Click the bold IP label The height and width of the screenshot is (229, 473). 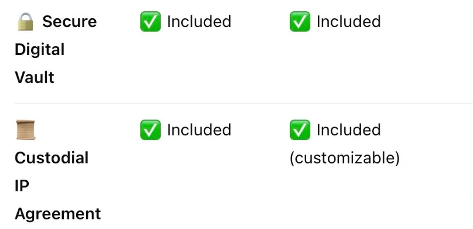22,186
